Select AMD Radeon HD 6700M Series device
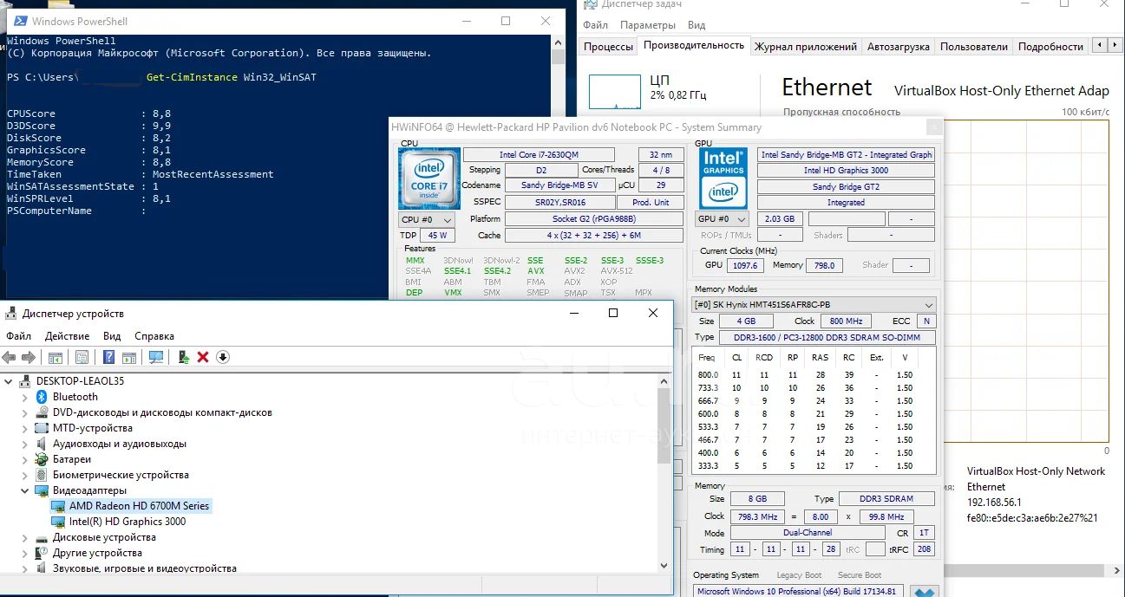This screenshot has height=597, width=1125. [139, 506]
